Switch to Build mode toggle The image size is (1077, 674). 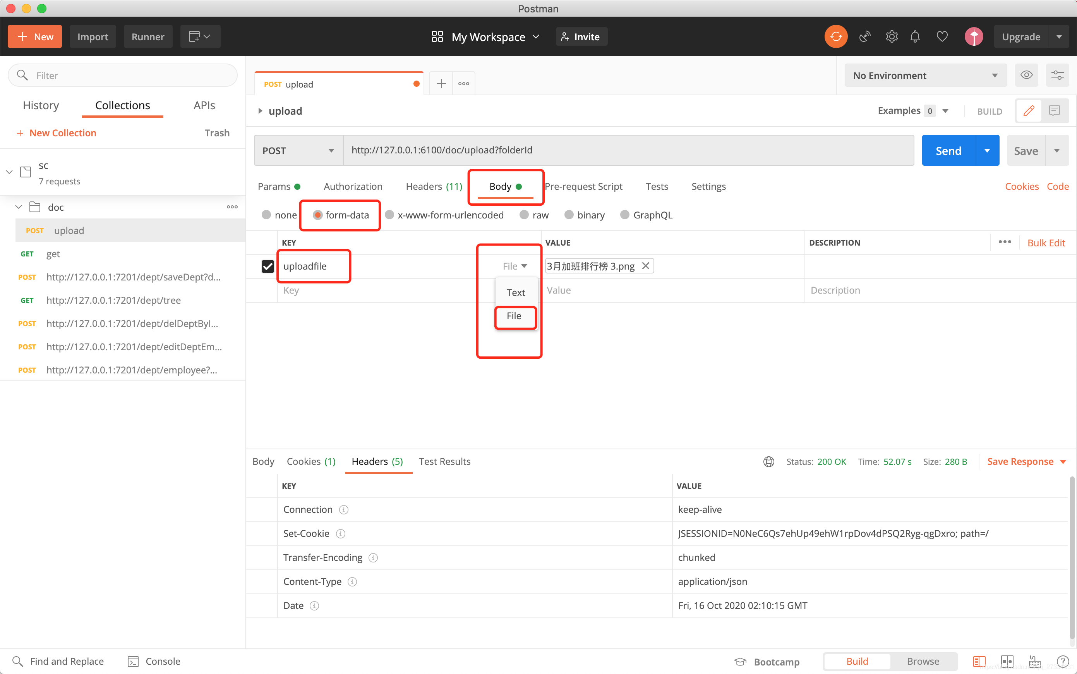tap(857, 661)
